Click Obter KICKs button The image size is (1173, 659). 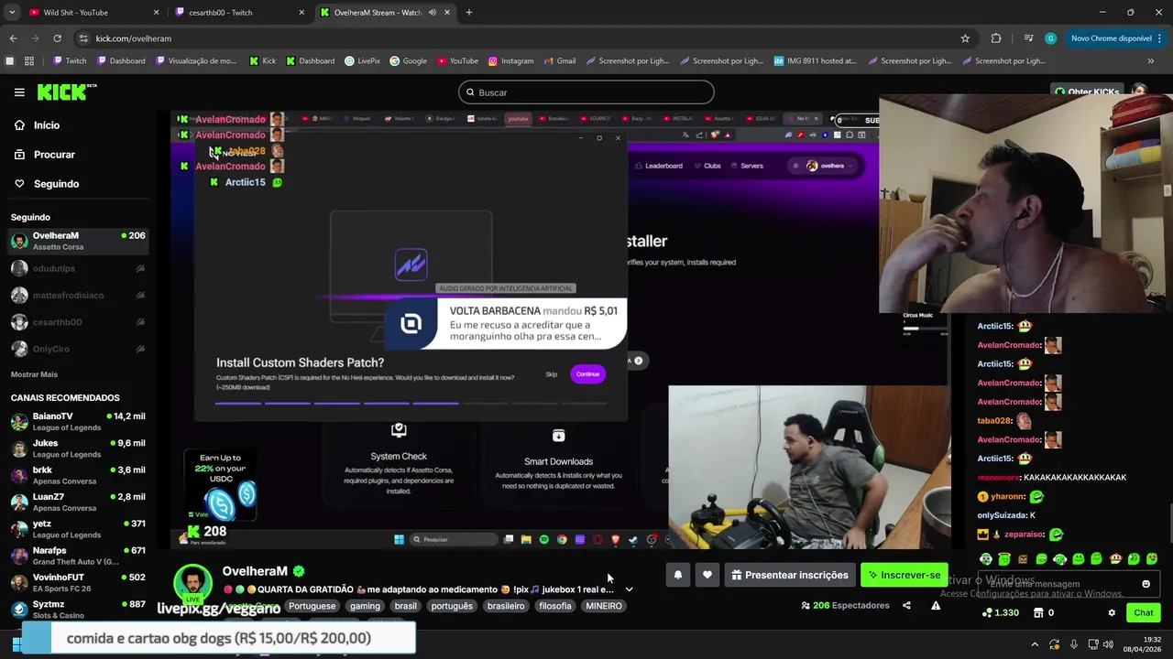(x=1088, y=92)
